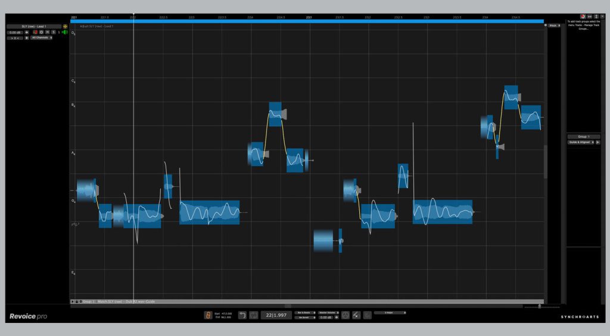Mute the SLY Lead 1 track
610x336 pixels.
(x=48, y=32)
